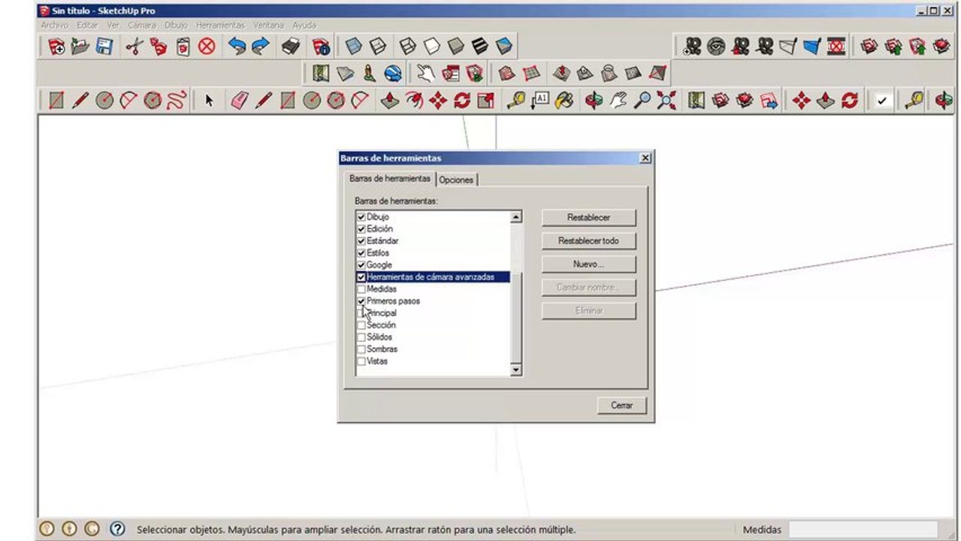Viewport: 961px width, 541px height.
Task: Enable the Sólidos toolbar checkbox
Action: 361,337
